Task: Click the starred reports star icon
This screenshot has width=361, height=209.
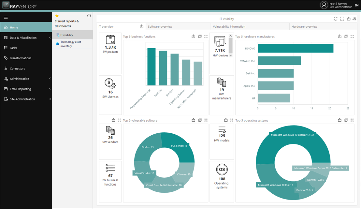Action: coord(57,16)
